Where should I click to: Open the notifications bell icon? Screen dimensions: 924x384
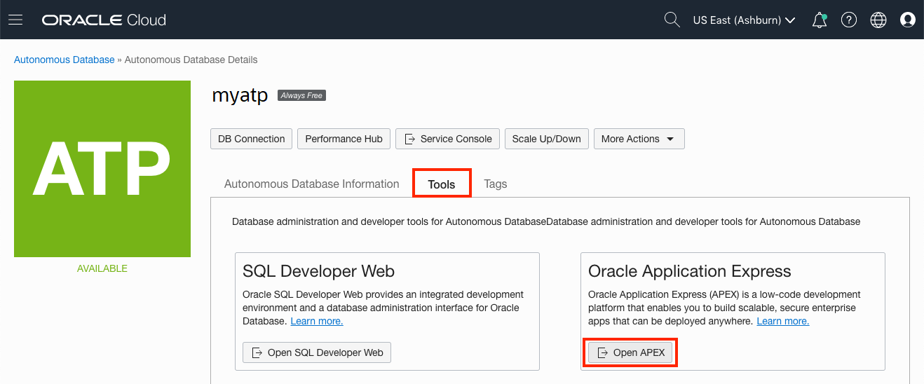[x=819, y=20]
